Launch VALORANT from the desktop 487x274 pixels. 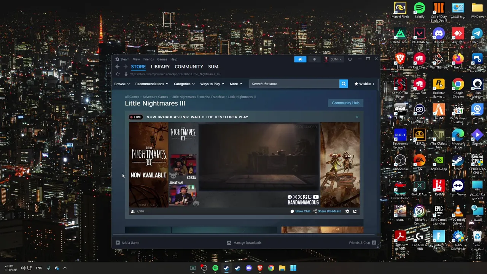coord(419,36)
